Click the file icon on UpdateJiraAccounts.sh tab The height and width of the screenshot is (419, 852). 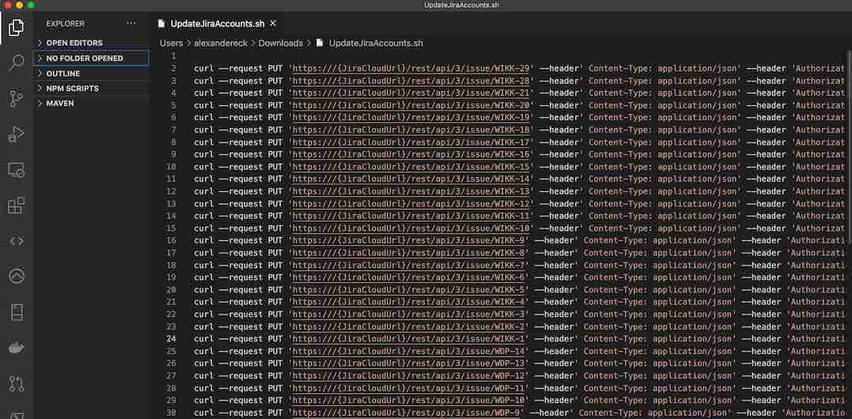coord(162,24)
